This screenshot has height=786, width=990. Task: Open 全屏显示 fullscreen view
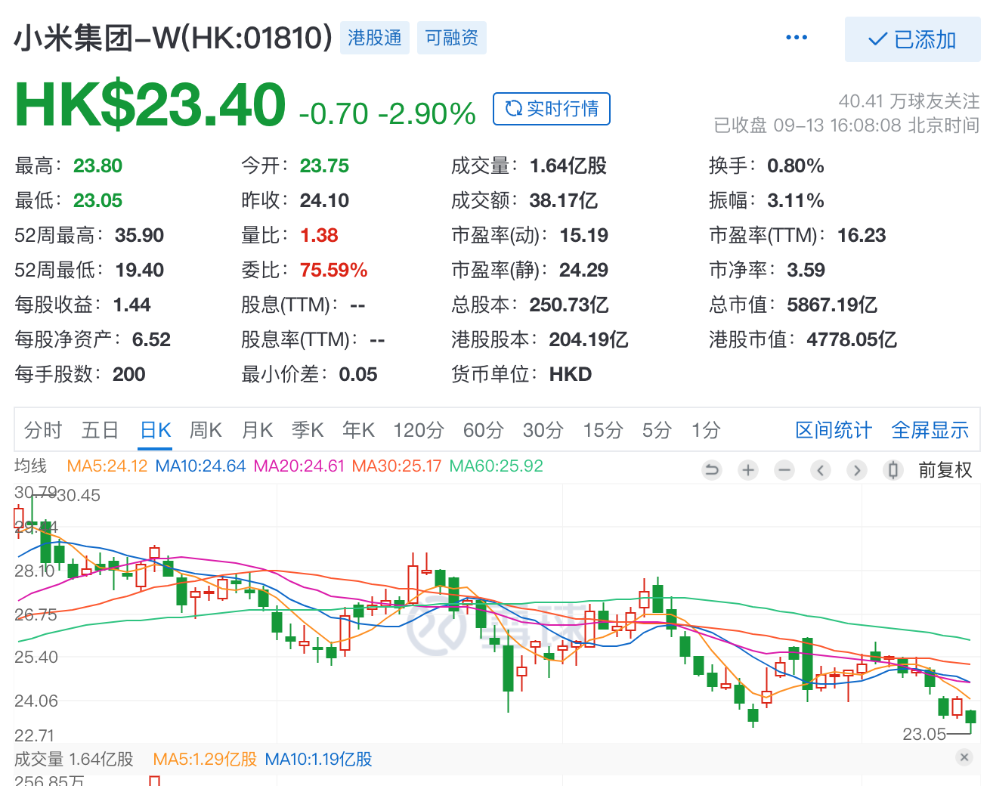[930, 429]
